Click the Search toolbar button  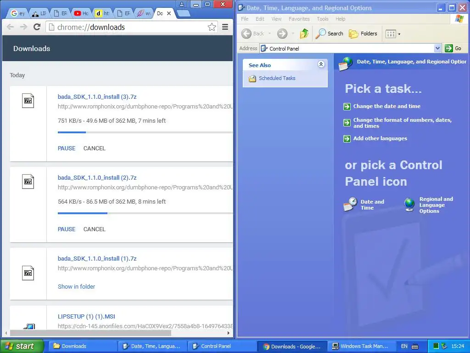(329, 34)
